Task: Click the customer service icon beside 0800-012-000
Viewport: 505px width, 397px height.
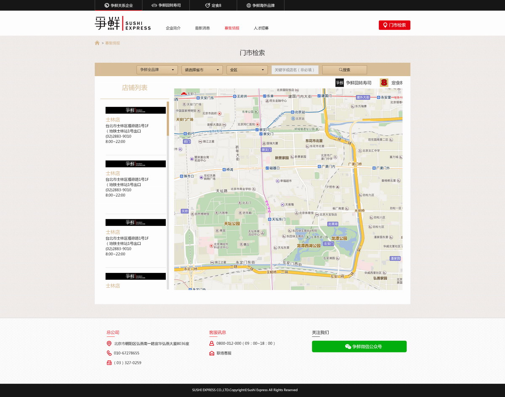Action: pos(212,343)
